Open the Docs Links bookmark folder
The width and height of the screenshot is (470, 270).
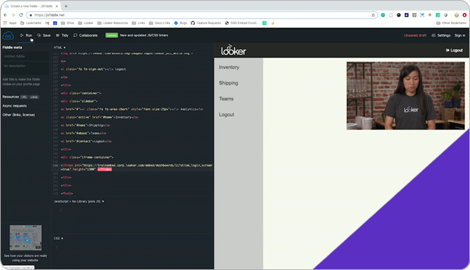tap(160, 23)
